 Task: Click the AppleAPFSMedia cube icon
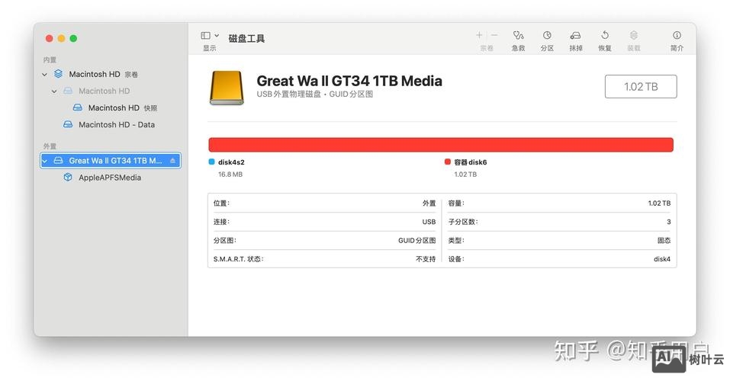(68, 178)
